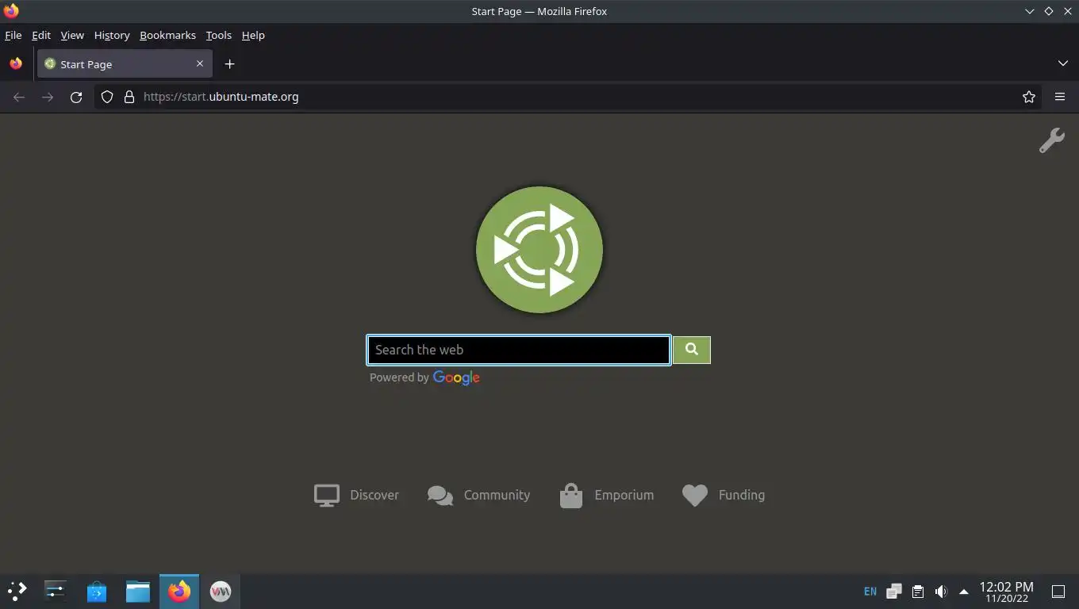The width and height of the screenshot is (1079, 609).
Task: Open the Discover link
Action: click(357, 495)
